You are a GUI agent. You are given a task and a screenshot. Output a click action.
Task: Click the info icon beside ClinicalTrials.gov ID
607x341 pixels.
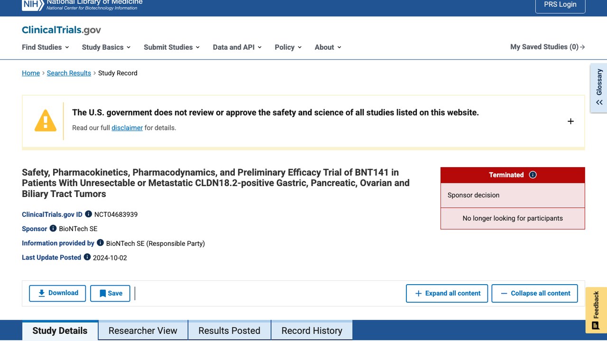(x=88, y=214)
